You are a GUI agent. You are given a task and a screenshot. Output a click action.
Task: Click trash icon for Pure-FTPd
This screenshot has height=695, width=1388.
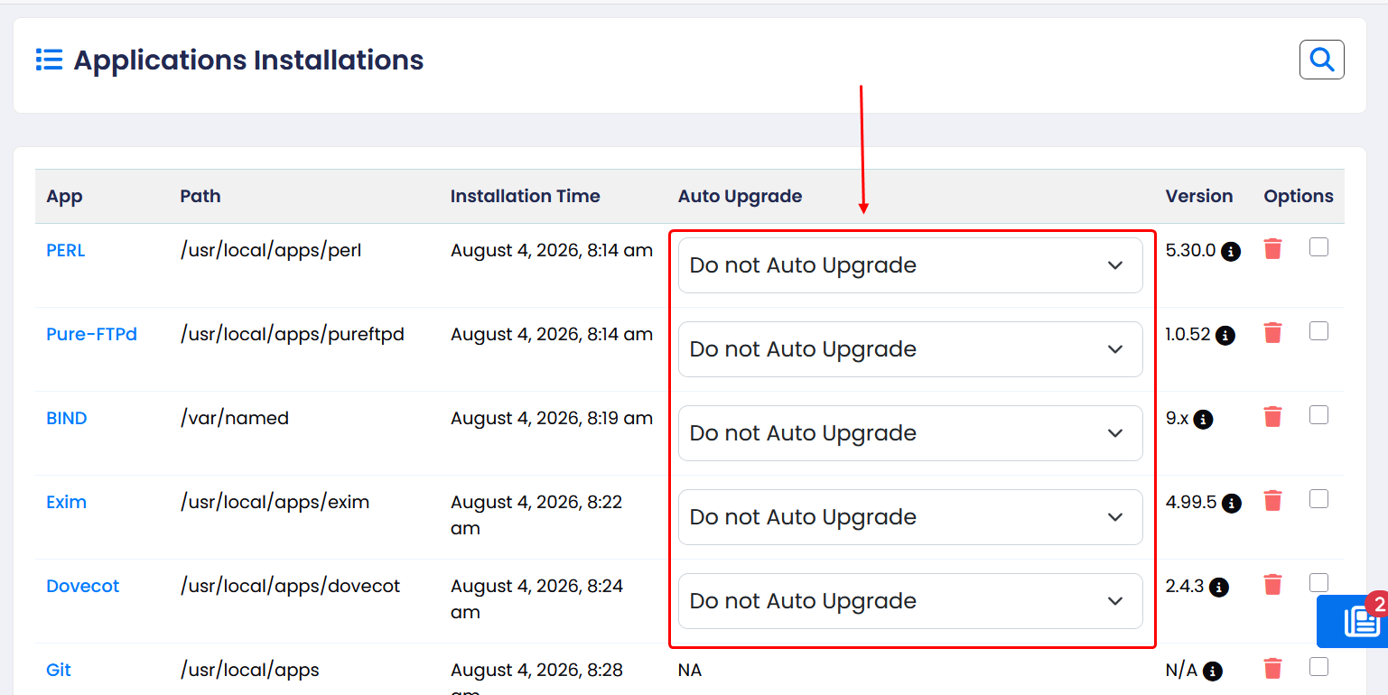(x=1272, y=333)
